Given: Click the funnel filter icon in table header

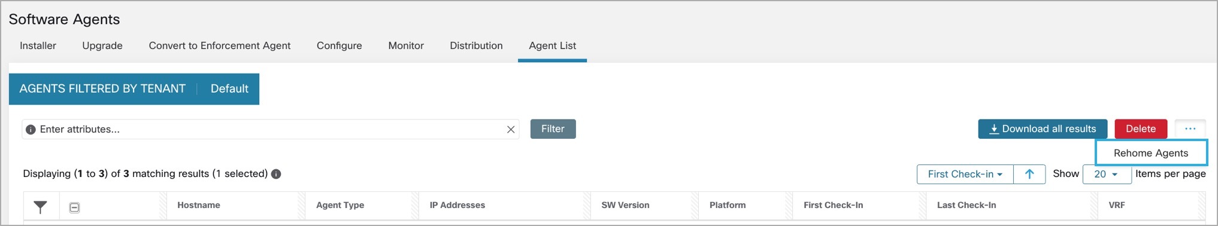Looking at the screenshot, I should pos(40,207).
